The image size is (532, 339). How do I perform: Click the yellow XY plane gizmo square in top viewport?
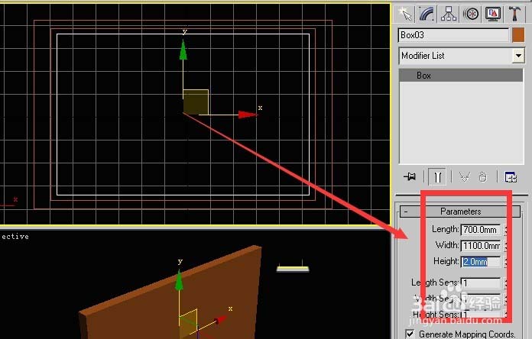[x=196, y=102]
